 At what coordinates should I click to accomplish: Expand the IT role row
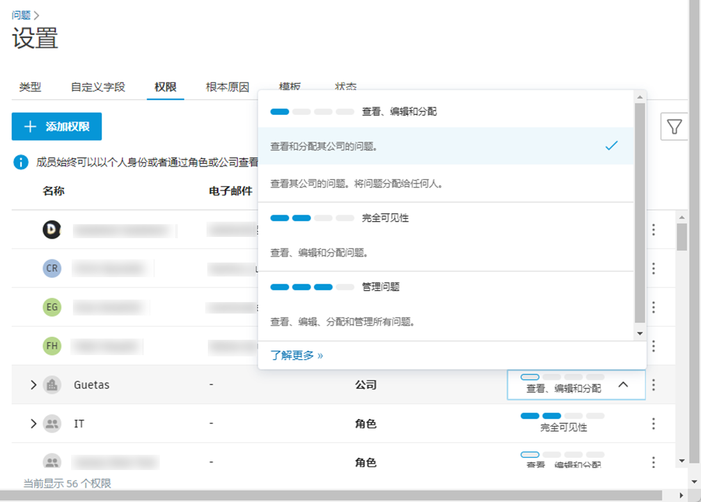point(33,423)
